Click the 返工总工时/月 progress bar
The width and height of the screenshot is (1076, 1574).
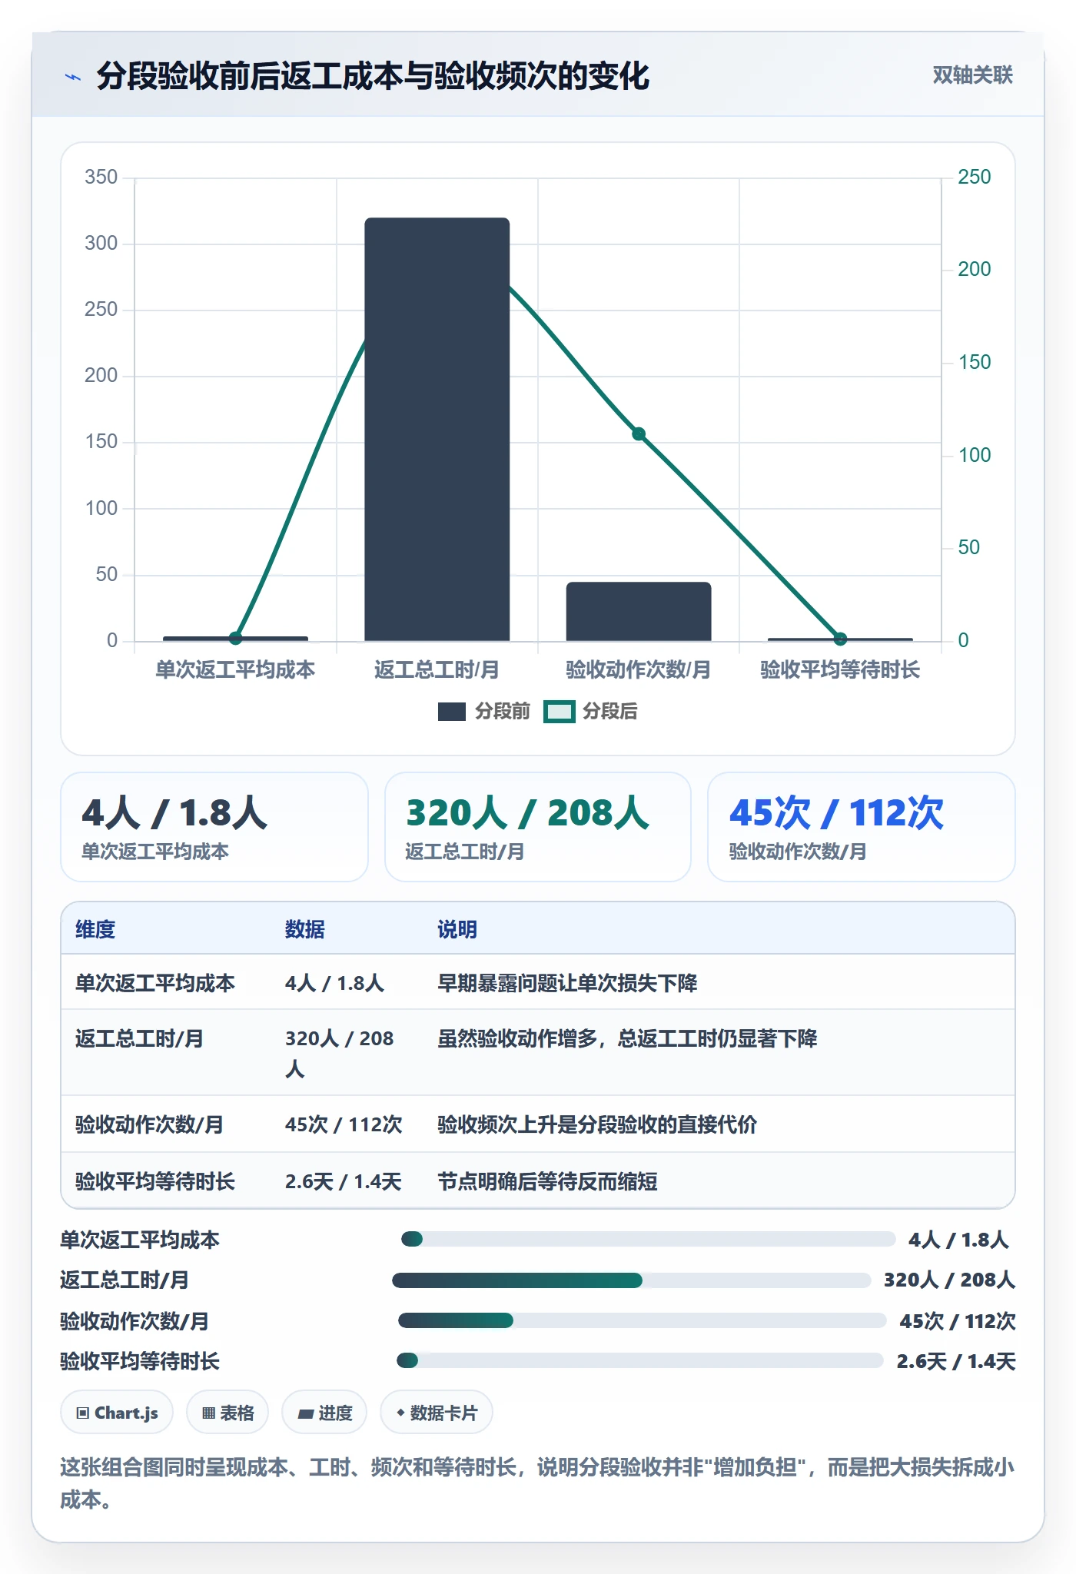(x=631, y=1280)
